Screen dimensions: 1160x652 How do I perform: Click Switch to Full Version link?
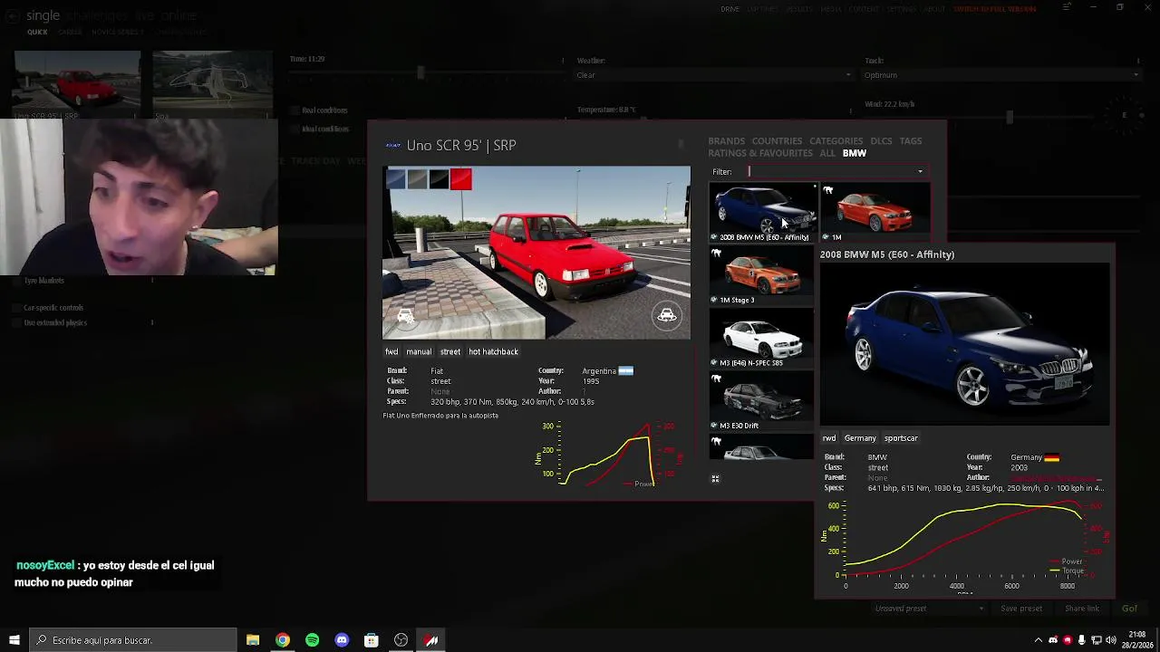click(994, 9)
